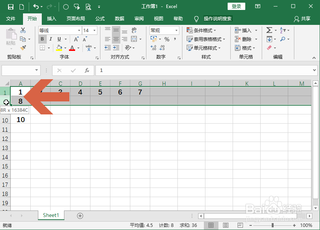Switch to the 插入 ribbon tab
The width and height of the screenshot is (320, 230).
[51, 19]
